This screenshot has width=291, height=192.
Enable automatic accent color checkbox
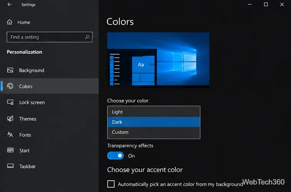pos(111,184)
